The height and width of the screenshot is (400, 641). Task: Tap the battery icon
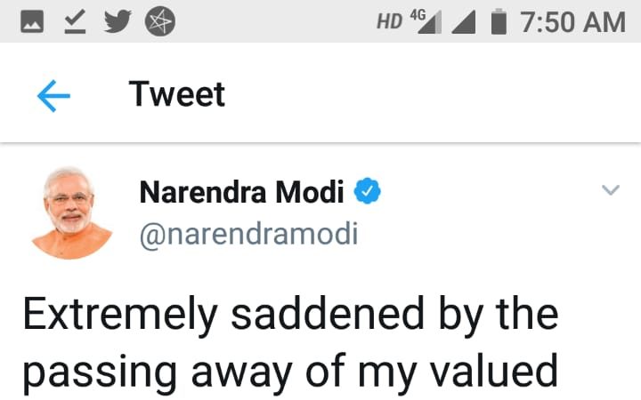[x=499, y=21]
